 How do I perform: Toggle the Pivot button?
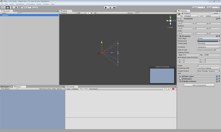tap(25, 8)
